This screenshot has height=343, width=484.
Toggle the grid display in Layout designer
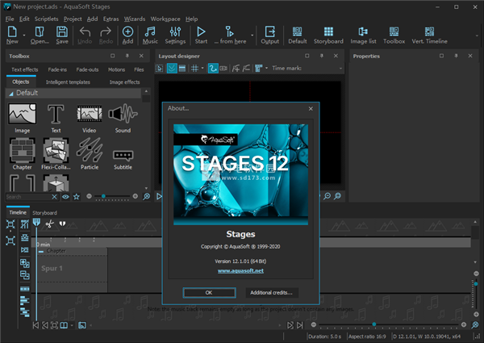point(195,69)
